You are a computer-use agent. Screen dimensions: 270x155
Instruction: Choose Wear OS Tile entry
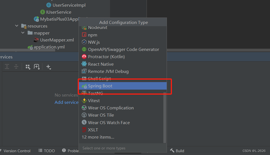pos(121,115)
